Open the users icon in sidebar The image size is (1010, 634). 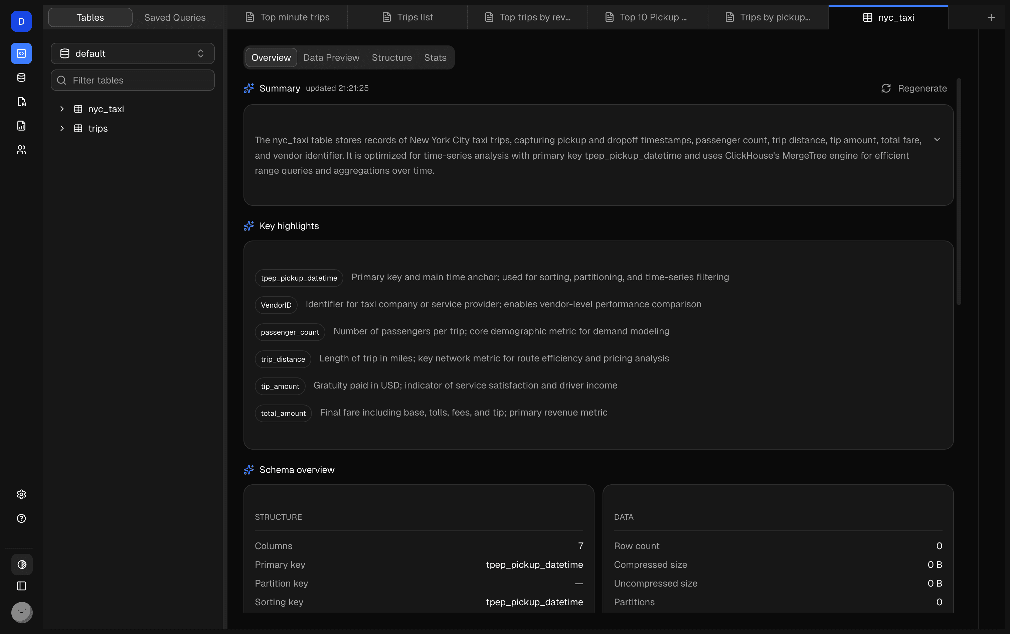point(21,150)
